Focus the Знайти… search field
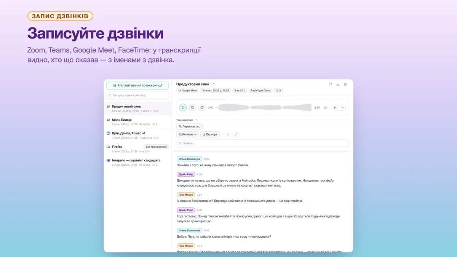 pyautogui.click(x=262, y=143)
